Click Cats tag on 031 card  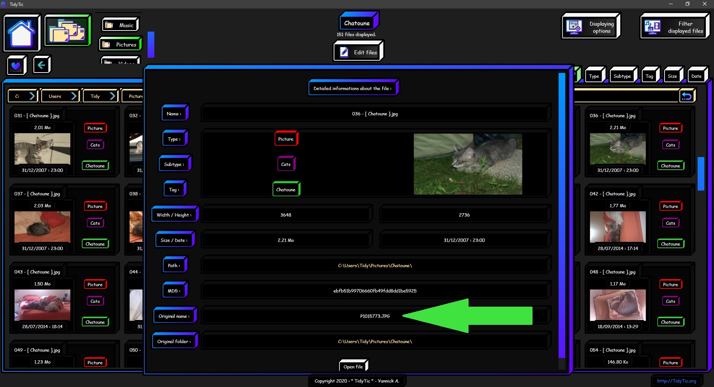(95, 145)
